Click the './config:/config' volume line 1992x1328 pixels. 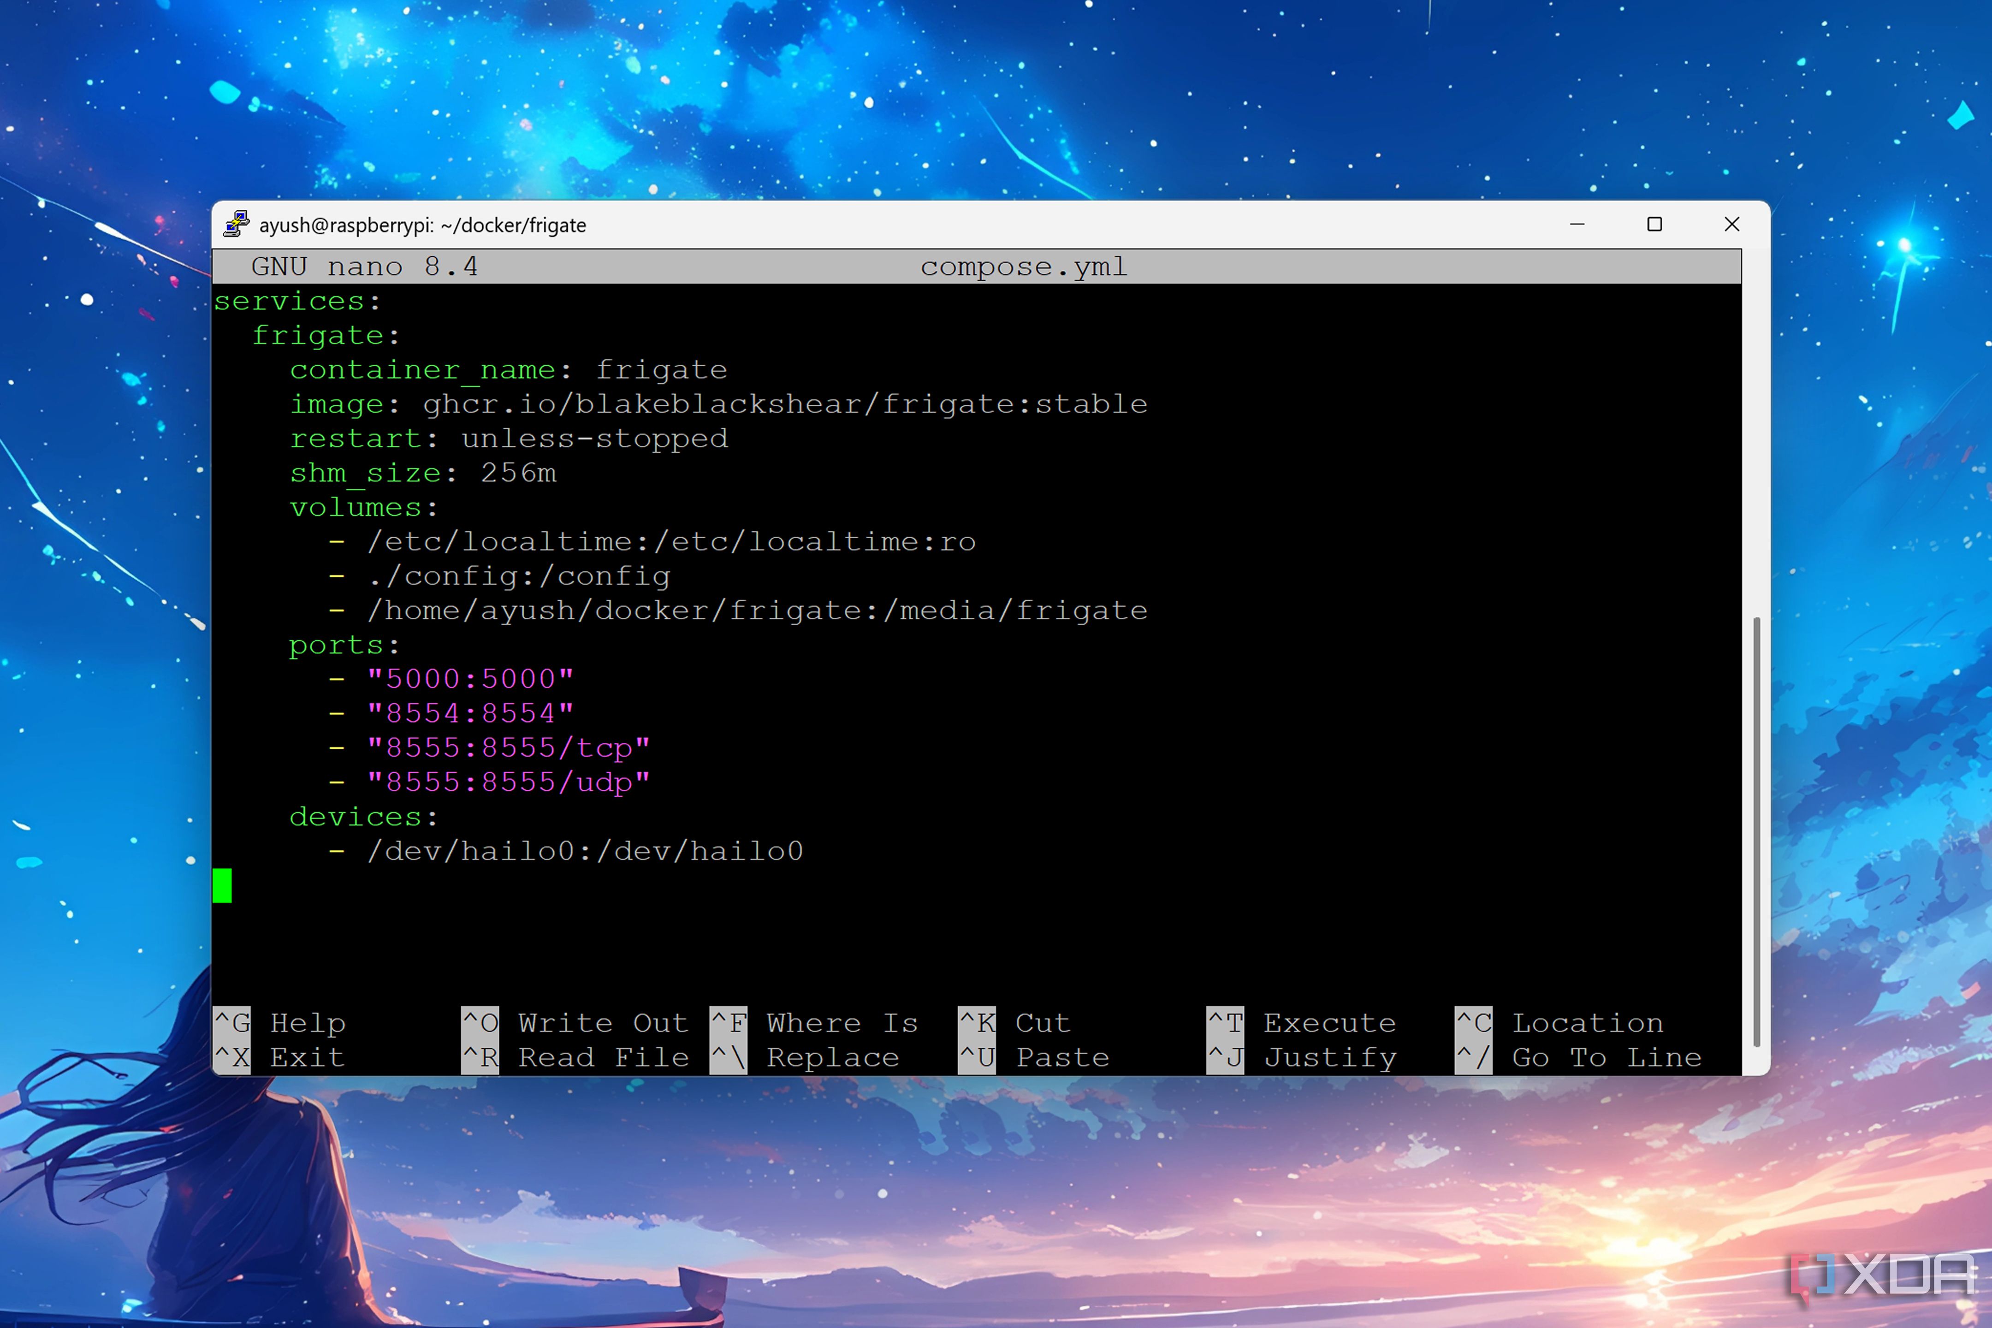click(x=500, y=577)
